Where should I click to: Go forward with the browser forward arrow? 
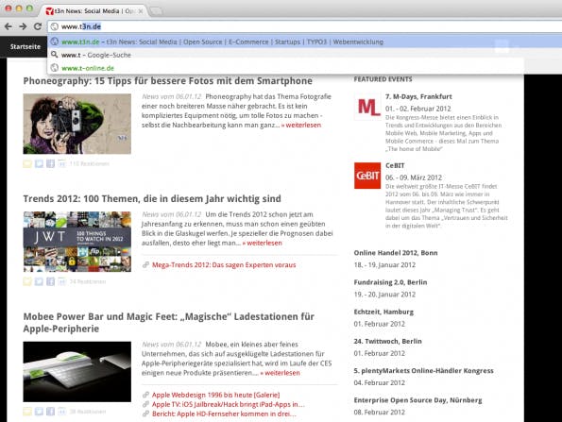click(23, 26)
